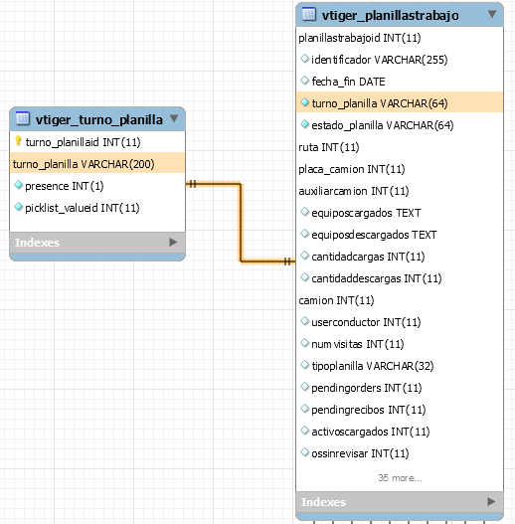This screenshot has width=515, height=524.
Task: Click the vtiger_turno_planilla table icon
Action: coord(23,118)
